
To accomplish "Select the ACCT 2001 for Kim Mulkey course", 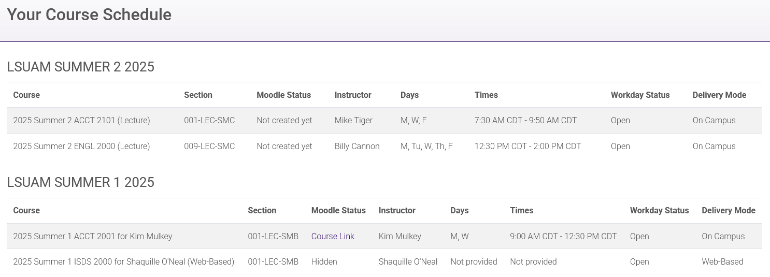I will [92, 236].
